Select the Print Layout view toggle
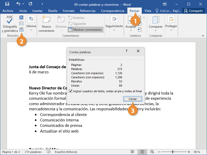 point(142,152)
